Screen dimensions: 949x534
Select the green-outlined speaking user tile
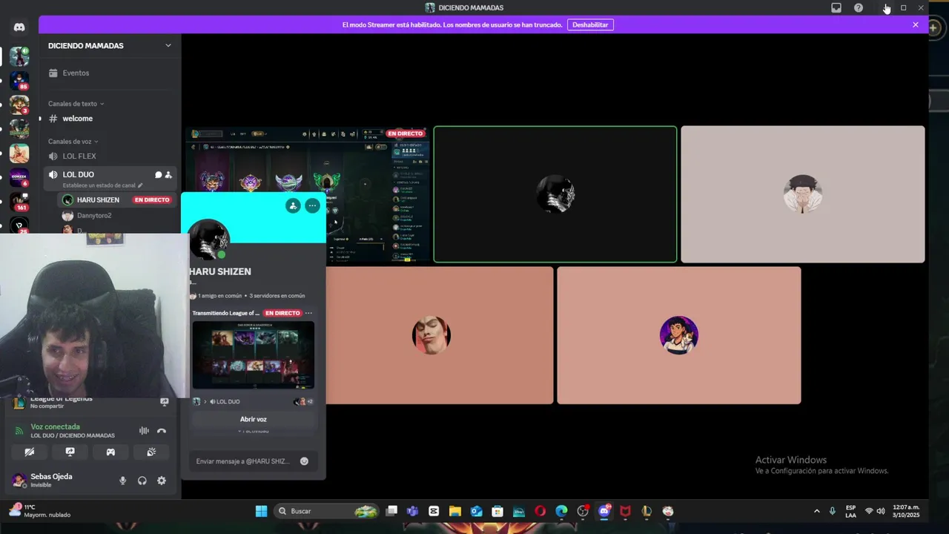[555, 194]
